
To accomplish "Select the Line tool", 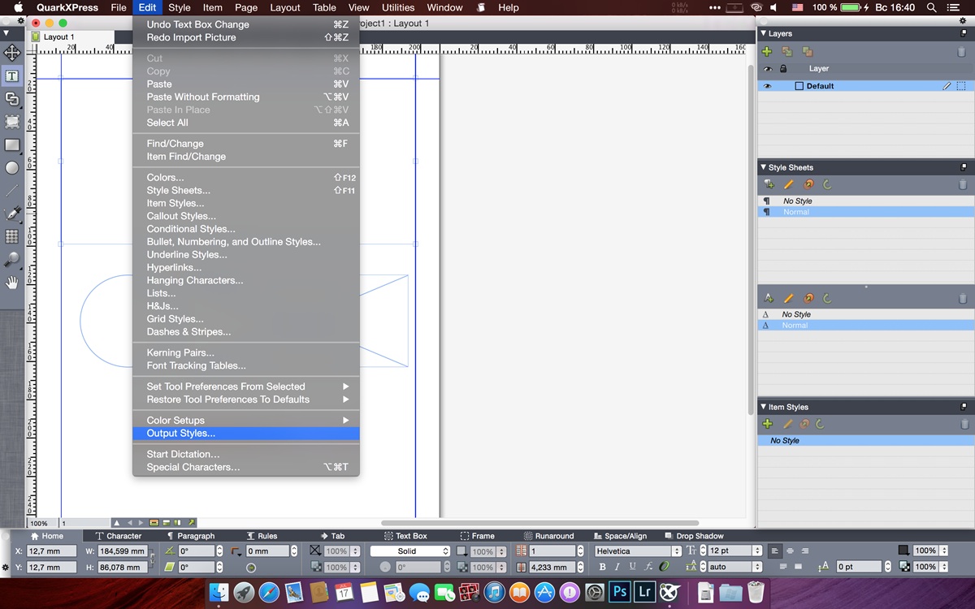I will (12, 191).
